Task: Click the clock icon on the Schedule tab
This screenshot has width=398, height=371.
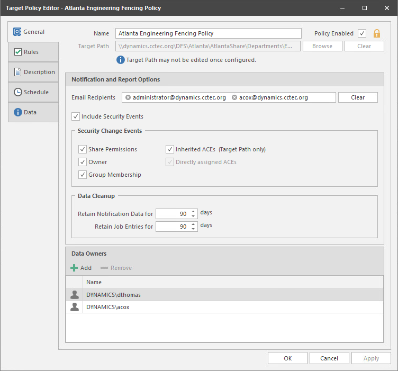Action: click(17, 92)
